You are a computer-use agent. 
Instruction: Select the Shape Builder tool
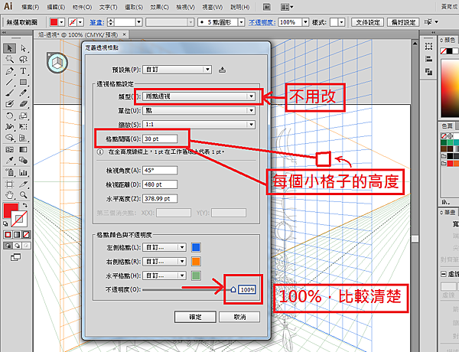point(9,138)
